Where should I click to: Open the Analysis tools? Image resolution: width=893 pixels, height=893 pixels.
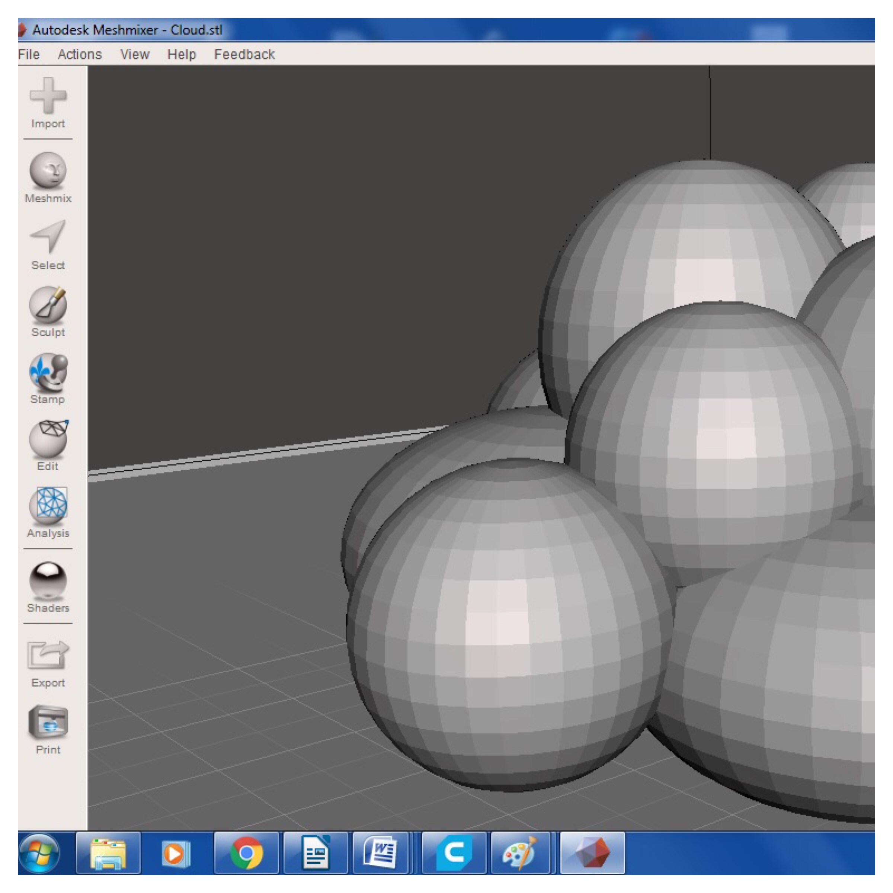coord(48,505)
